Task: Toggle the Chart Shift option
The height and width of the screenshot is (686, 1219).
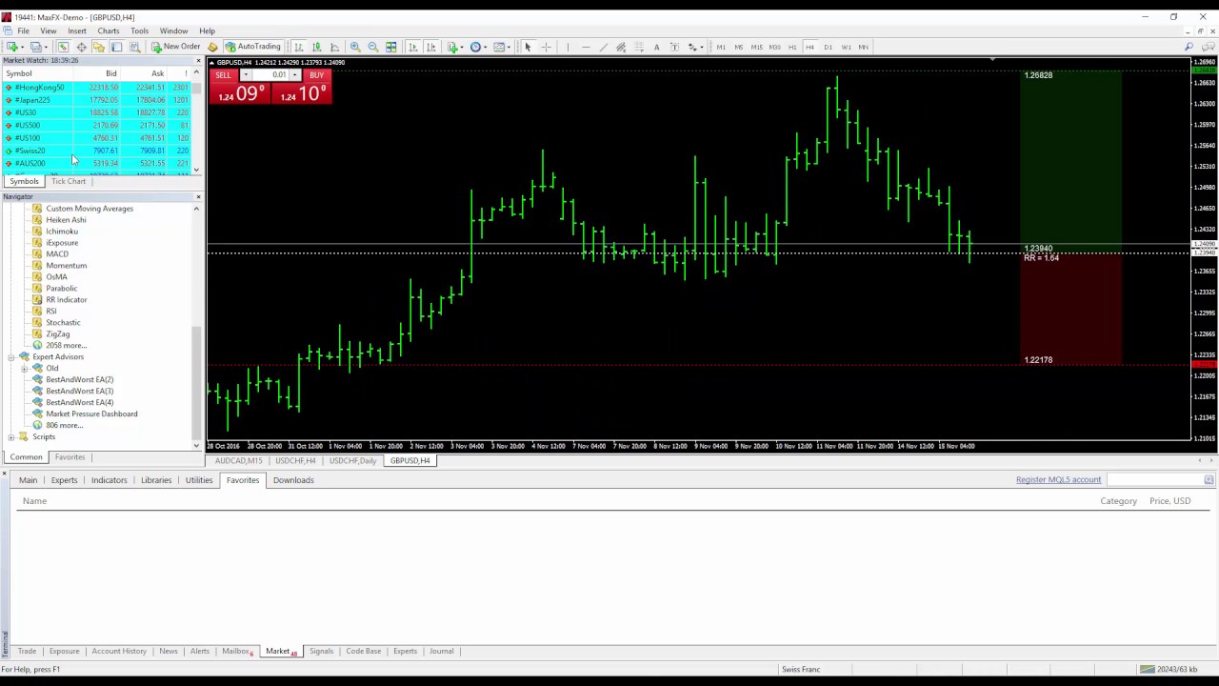Action: pyautogui.click(x=430, y=47)
